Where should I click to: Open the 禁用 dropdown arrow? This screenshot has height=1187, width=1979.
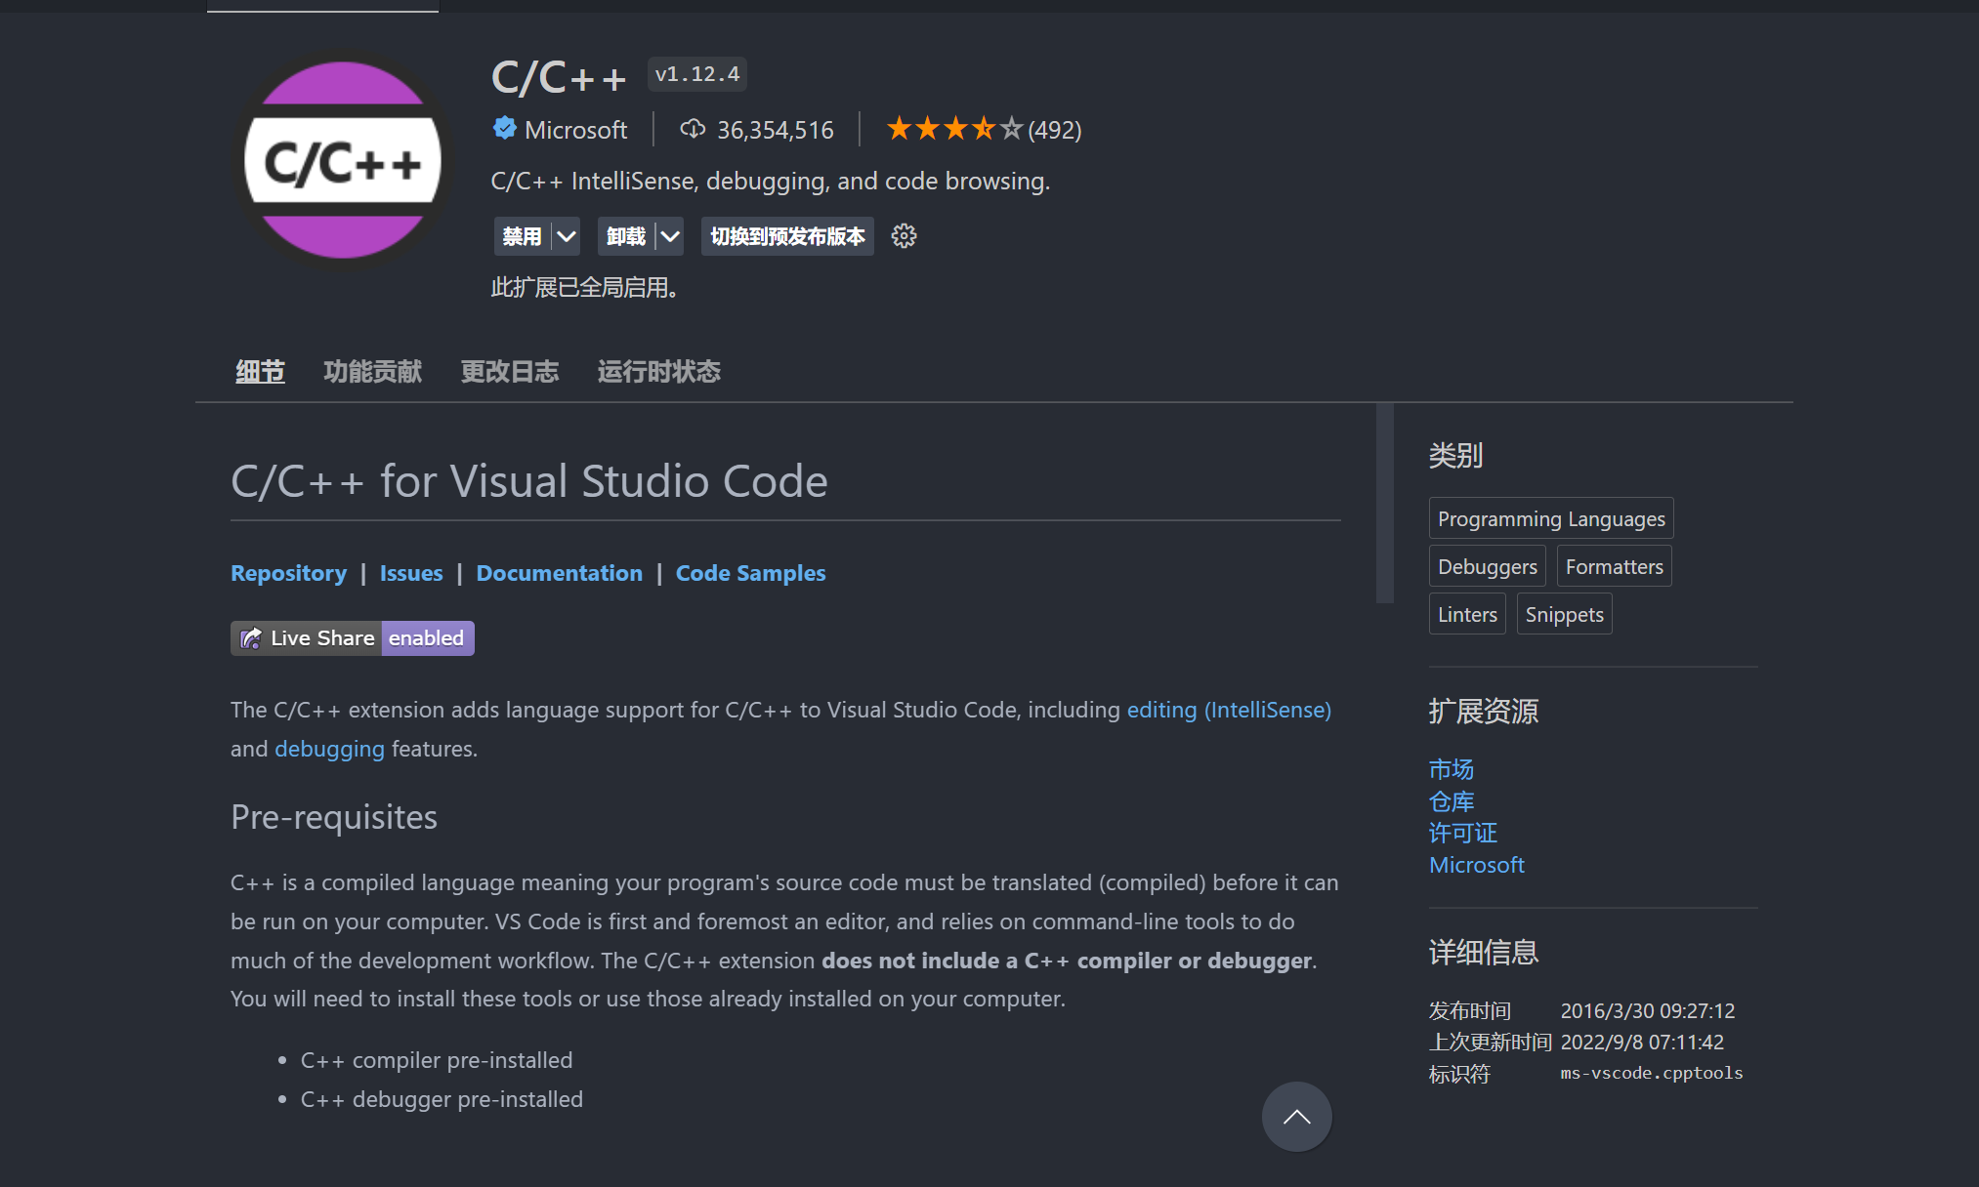(x=565, y=235)
